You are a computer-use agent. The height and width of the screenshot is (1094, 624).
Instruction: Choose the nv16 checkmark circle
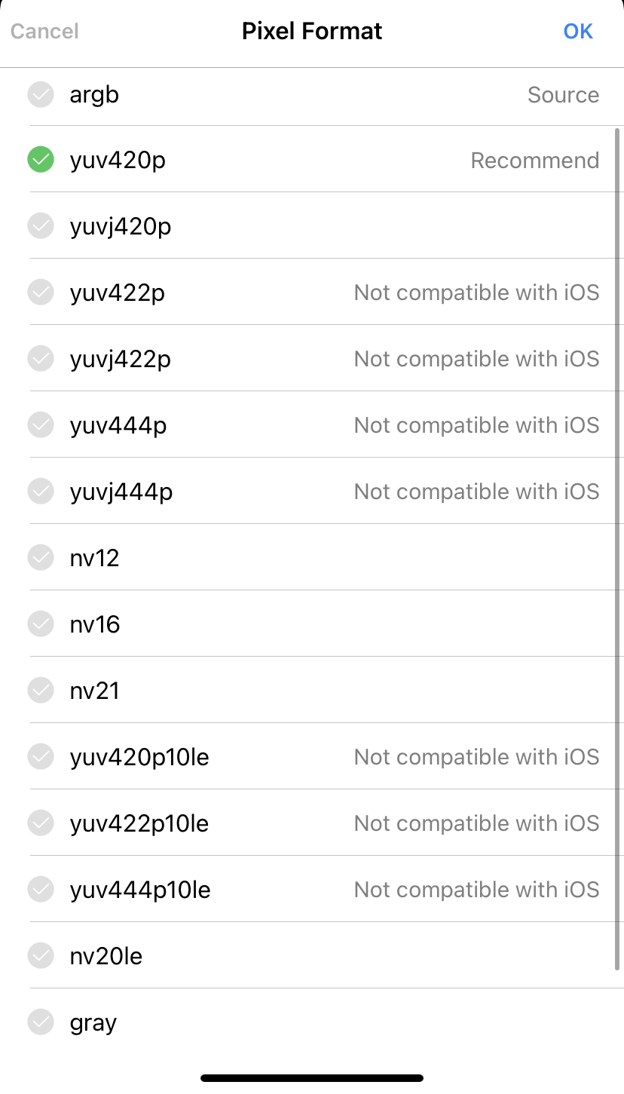(x=41, y=624)
